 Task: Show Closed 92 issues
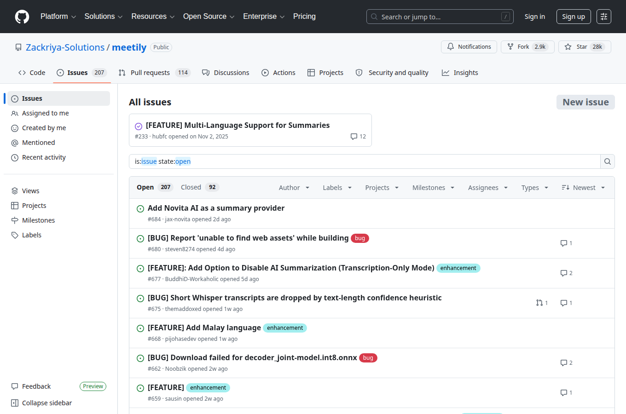pyautogui.click(x=200, y=187)
